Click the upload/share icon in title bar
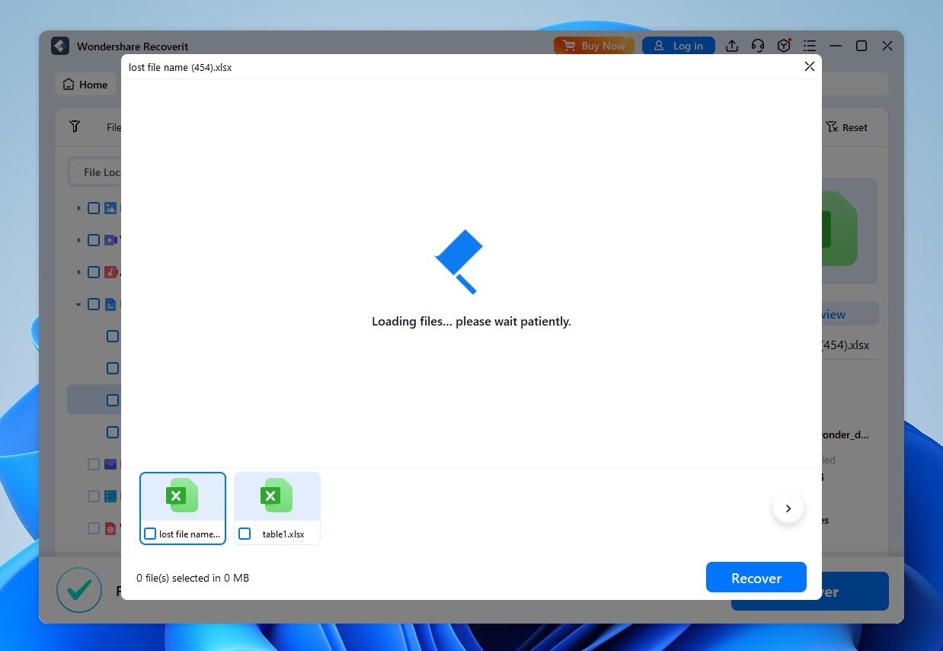The width and height of the screenshot is (943, 651). tap(732, 46)
